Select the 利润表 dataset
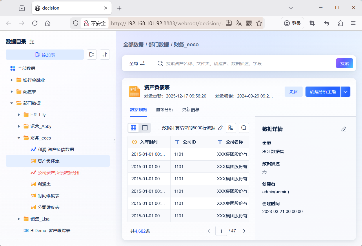The height and width of the screenshot is (246, 362). [x=44, y=184]
